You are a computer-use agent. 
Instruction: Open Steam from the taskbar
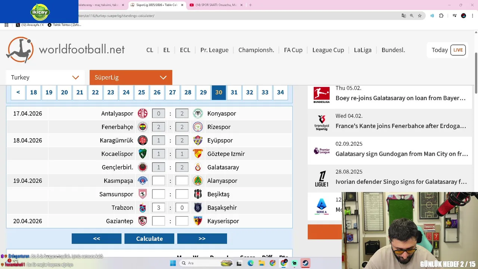(x=305, y=263)
